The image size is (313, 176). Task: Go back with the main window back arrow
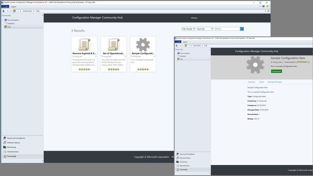pyautogui.click(x=4, y=11)
